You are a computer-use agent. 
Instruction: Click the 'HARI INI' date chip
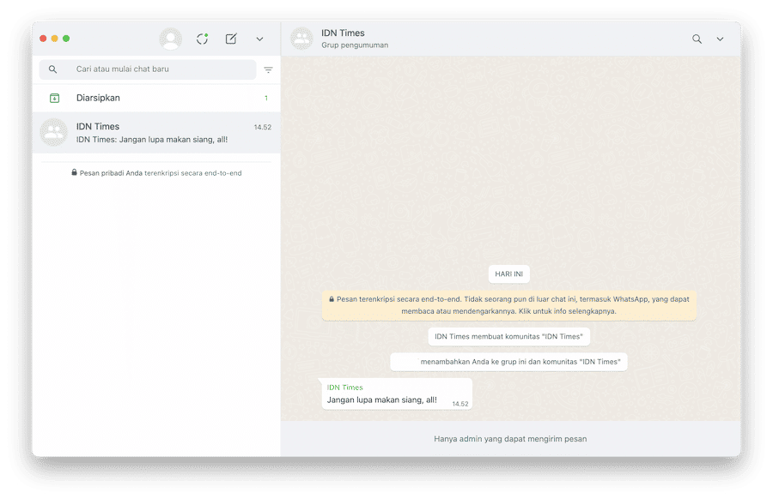508,274
